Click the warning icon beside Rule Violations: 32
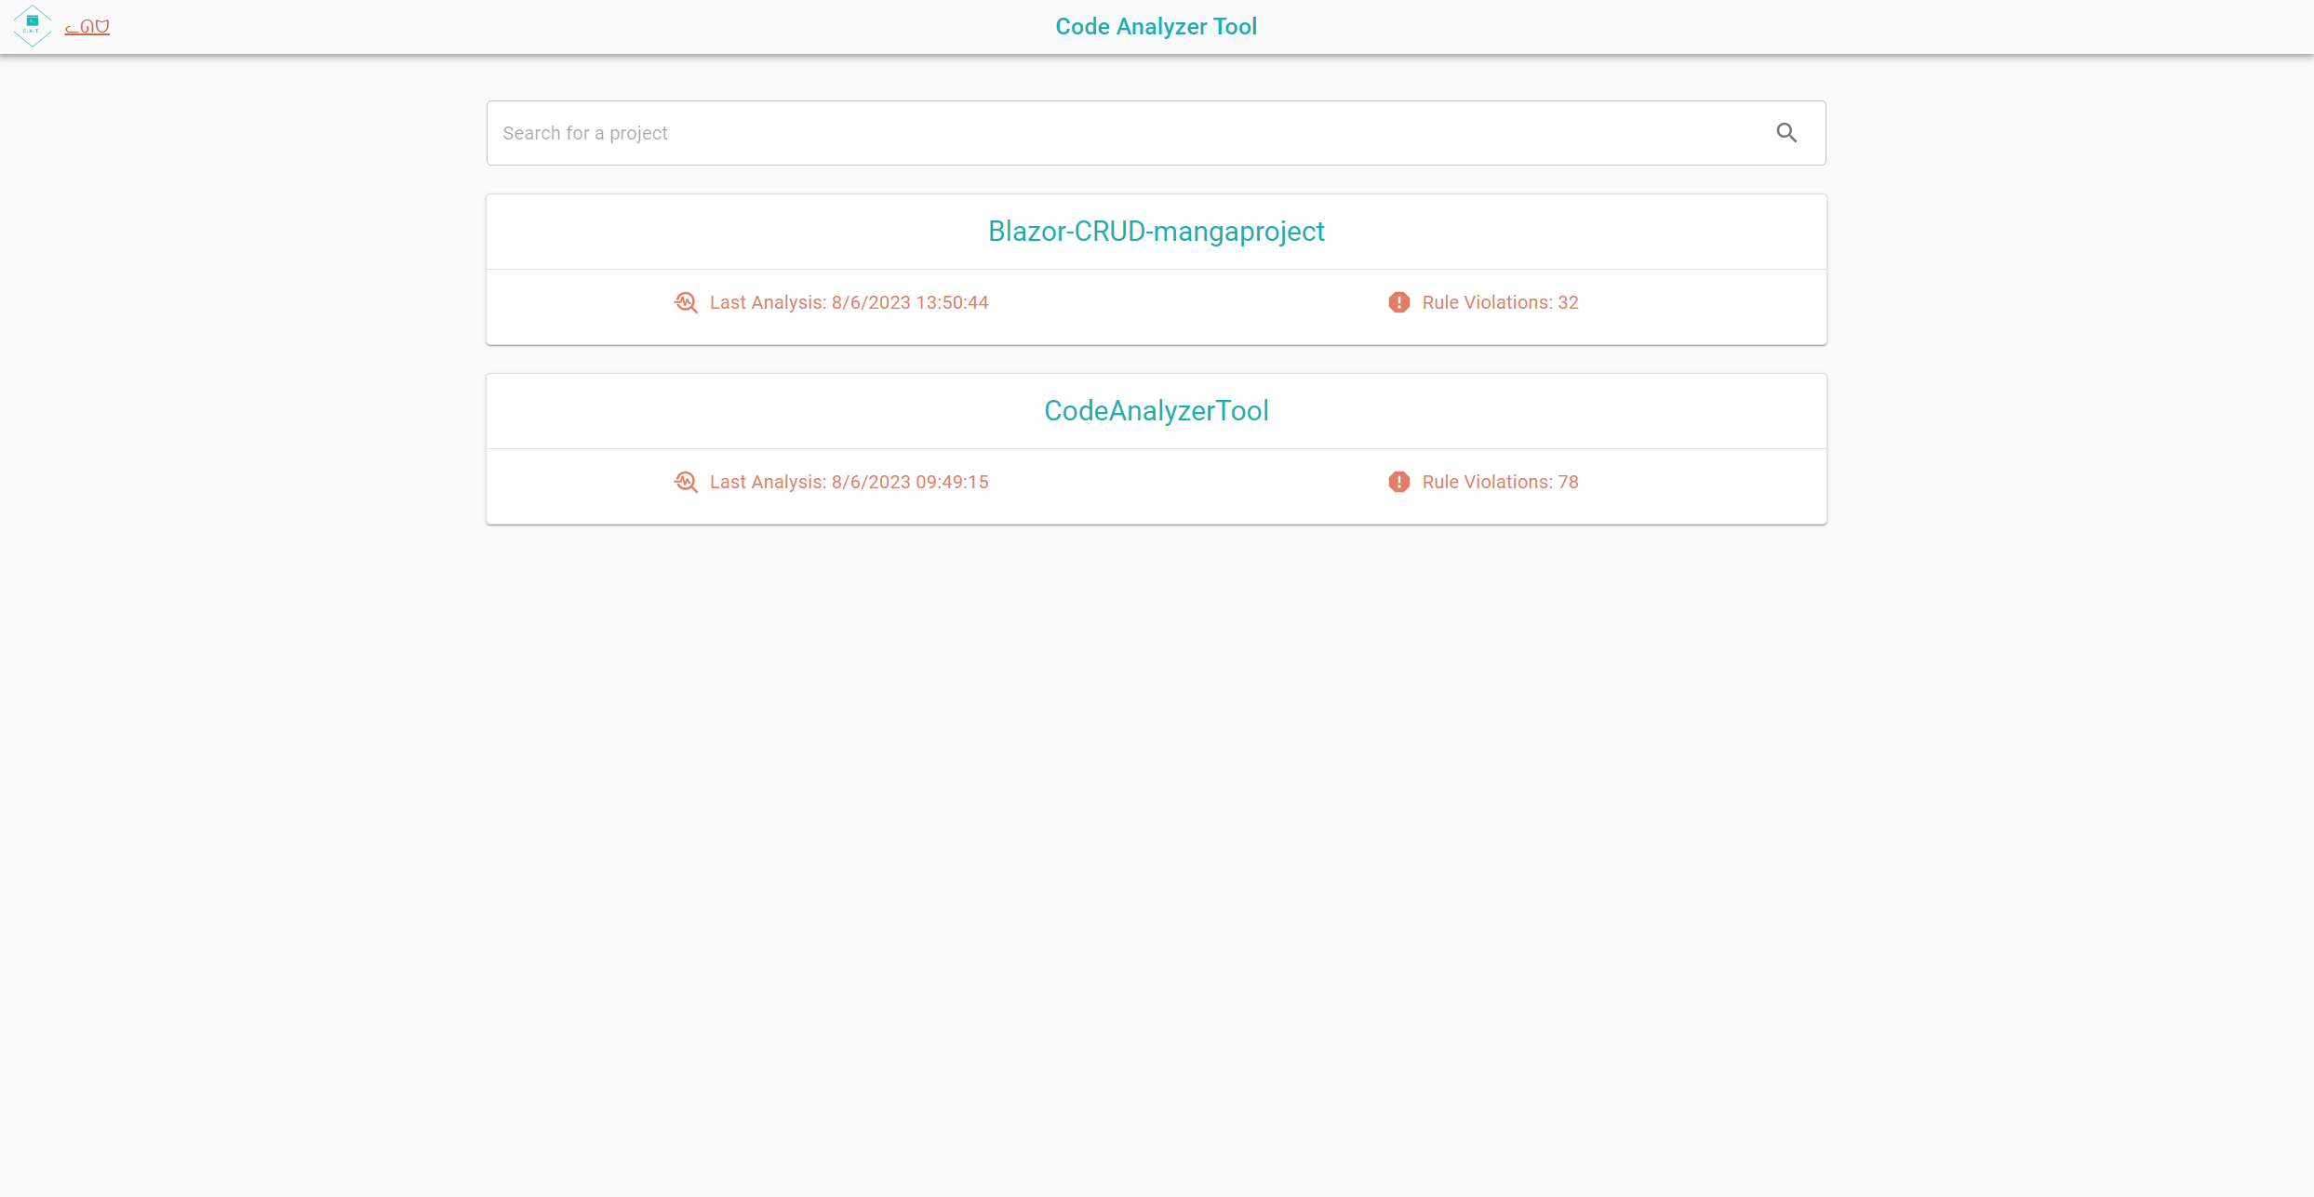 [1398, 303]
